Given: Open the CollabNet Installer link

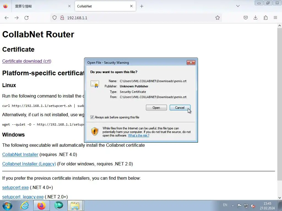Looking at the screenshot, I should point(20,154).
